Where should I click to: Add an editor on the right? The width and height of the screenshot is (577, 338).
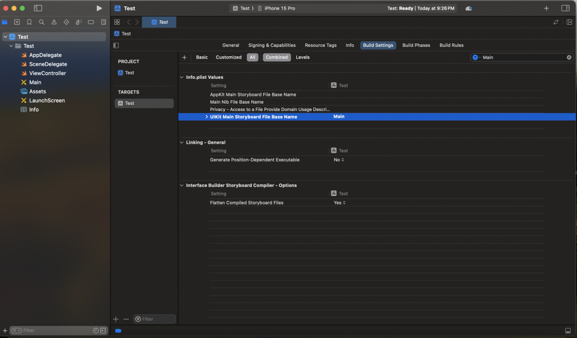click(569, 22)
